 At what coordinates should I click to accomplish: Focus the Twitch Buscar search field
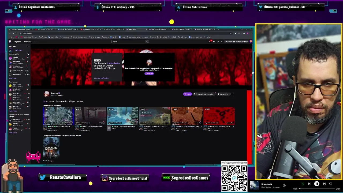point(128,42)
